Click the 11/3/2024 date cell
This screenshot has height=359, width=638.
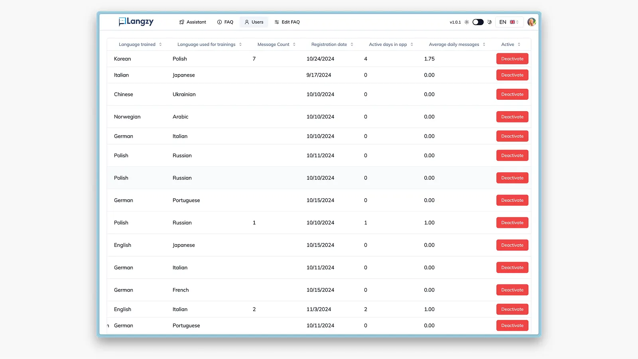pyautogui.click(x=319, y=310)
